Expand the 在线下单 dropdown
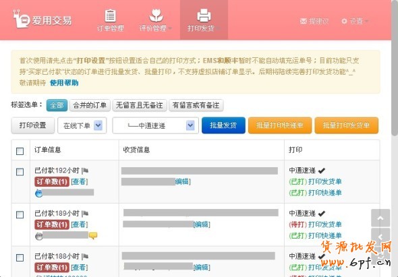398x277 pixels. click(x=82, y=125)
